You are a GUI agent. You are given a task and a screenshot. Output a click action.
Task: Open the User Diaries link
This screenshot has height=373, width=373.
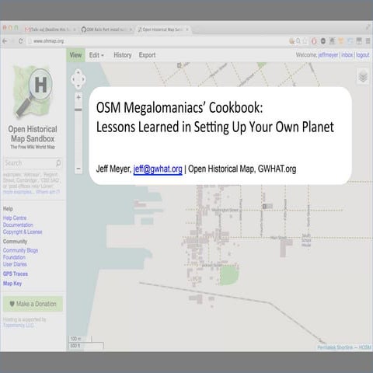pyautogui.click(x=15, y=264)
